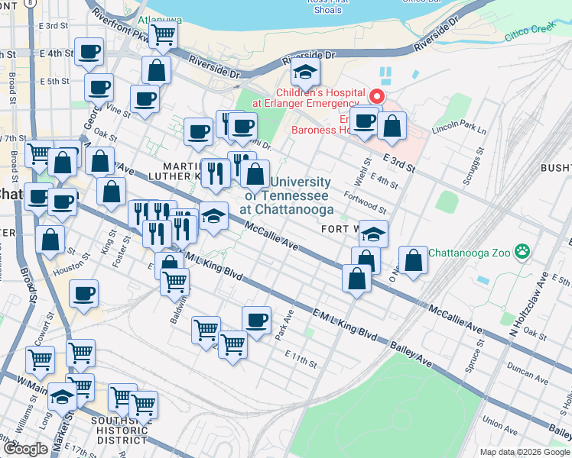Select shopping bag marker below Riverfront Pkwy

157,71
